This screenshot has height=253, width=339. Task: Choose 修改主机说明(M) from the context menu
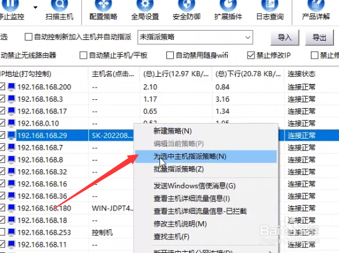tap(206, 224)
